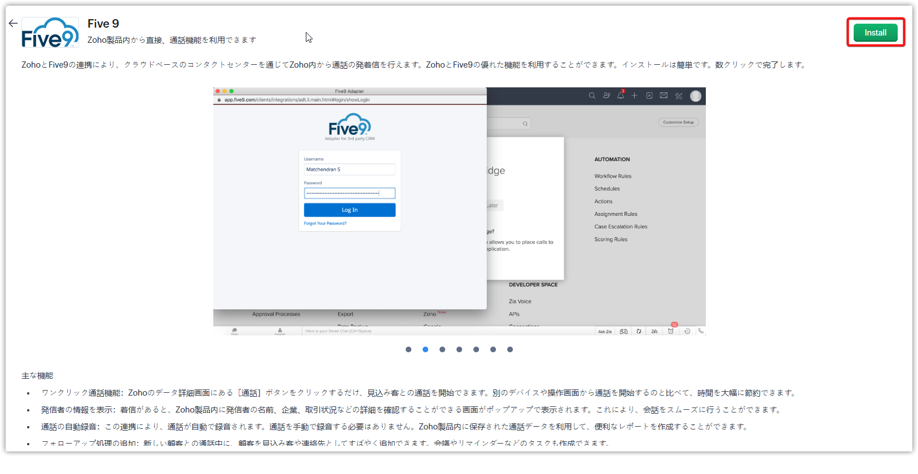The height and width of the screenshot is (474, 918).
Task: Click the Five9 cloud logo
Action: pos(50,33)
